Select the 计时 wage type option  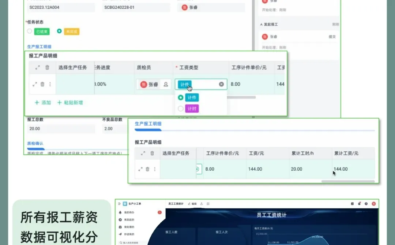(x=192, y=108)
